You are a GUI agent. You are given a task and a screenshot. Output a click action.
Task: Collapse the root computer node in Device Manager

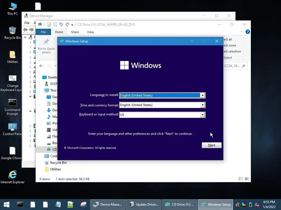click(x=25, y=37)
